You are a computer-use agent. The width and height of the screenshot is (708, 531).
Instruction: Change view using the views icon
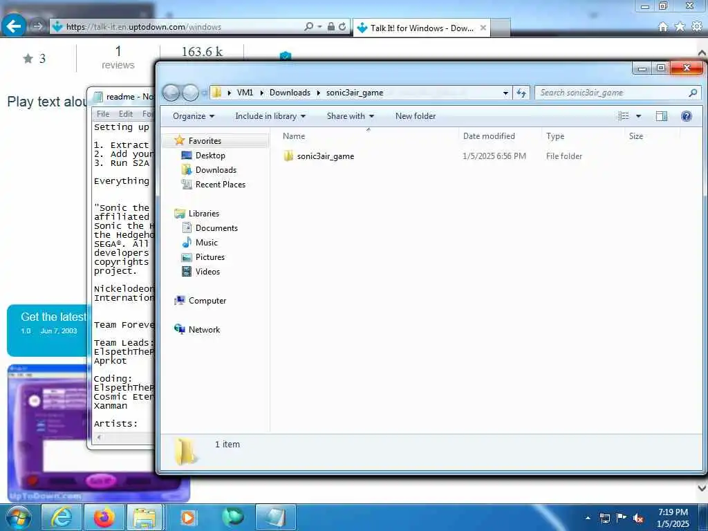(x=624, y=116)
